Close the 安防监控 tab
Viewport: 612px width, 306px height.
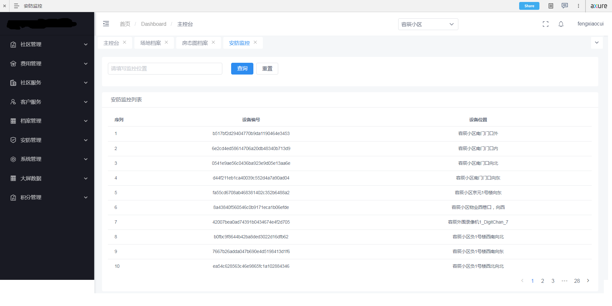coord(255,42)
